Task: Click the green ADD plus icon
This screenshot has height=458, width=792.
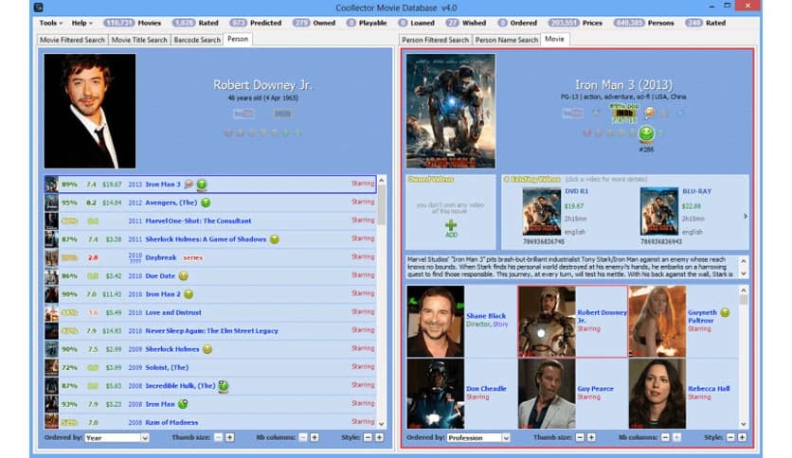Action: (451, 225)
